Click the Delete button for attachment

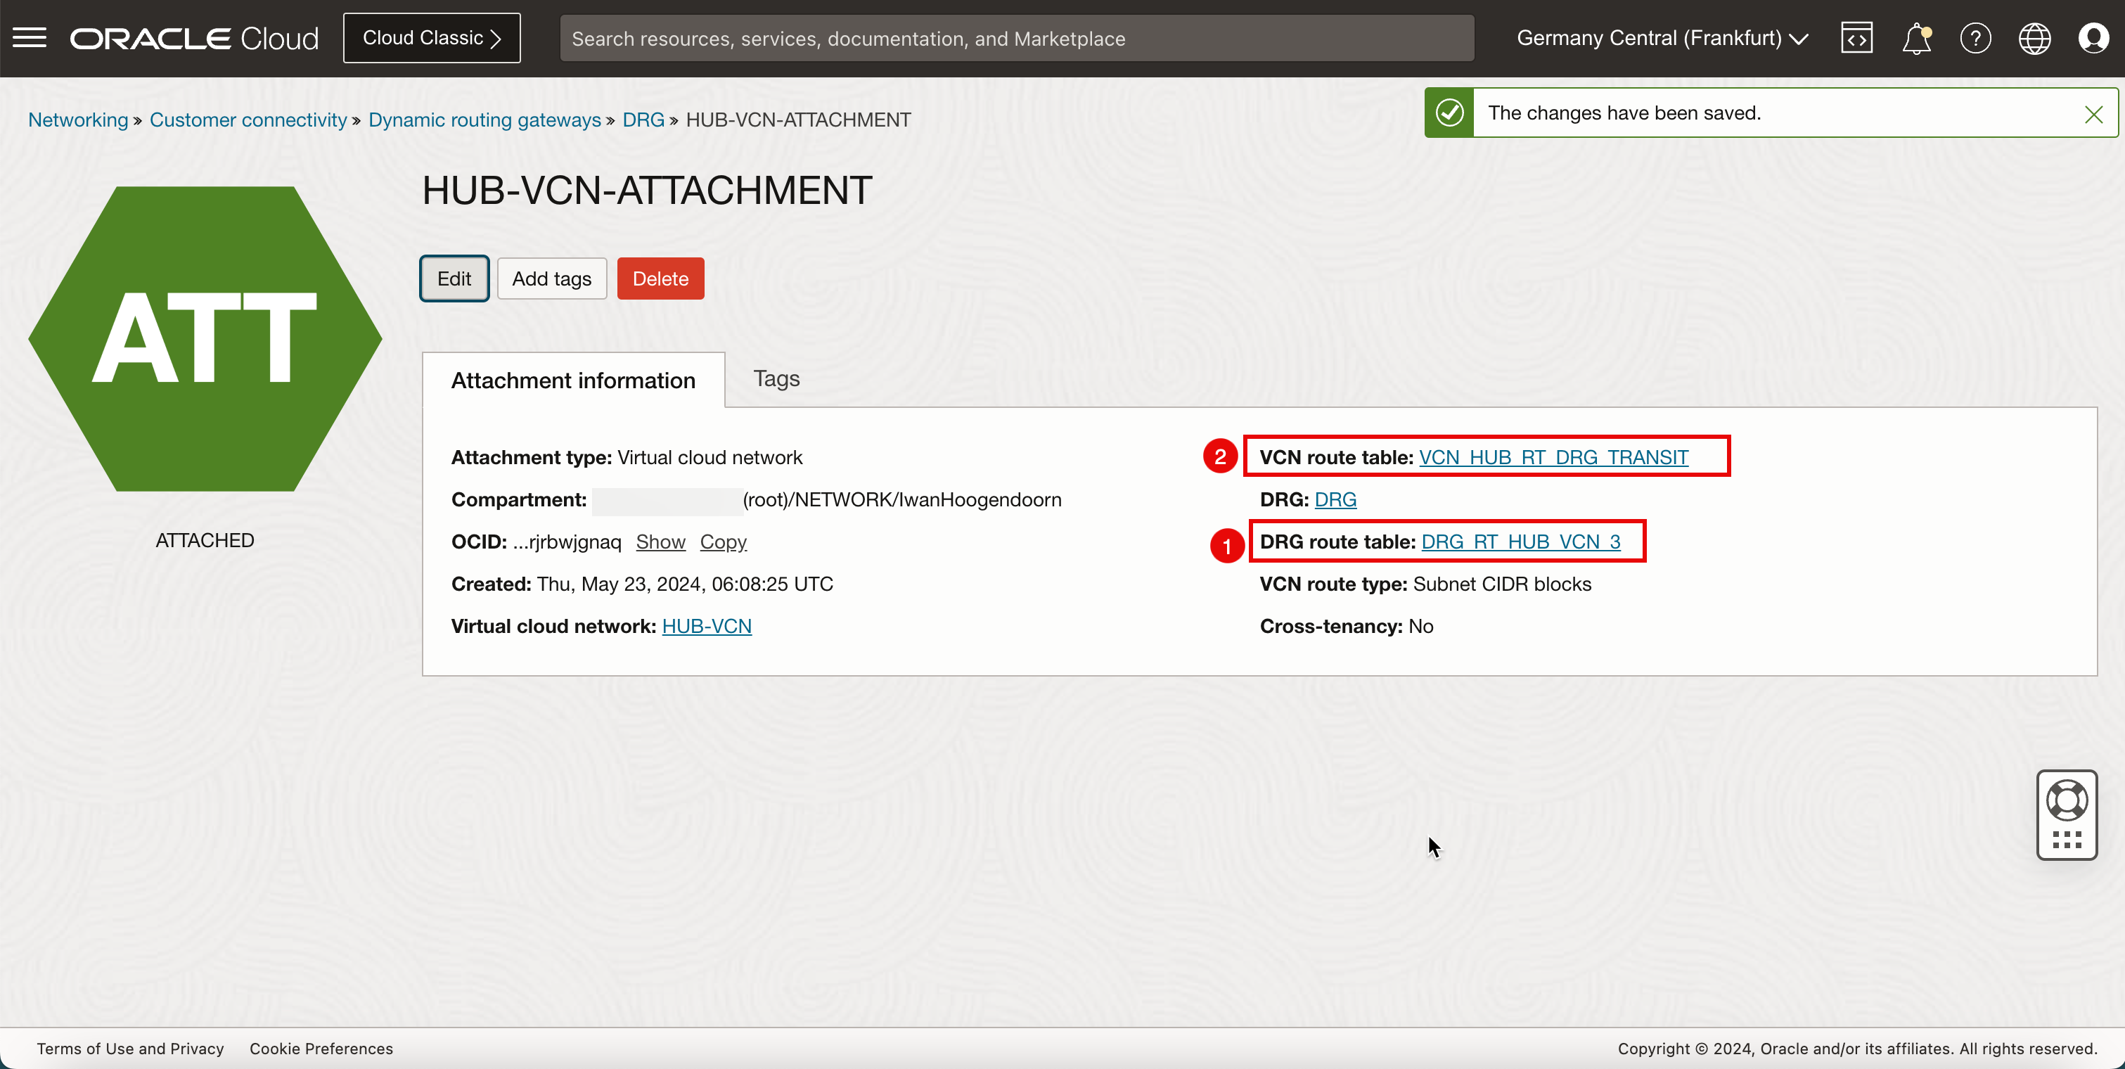(661, 279)
